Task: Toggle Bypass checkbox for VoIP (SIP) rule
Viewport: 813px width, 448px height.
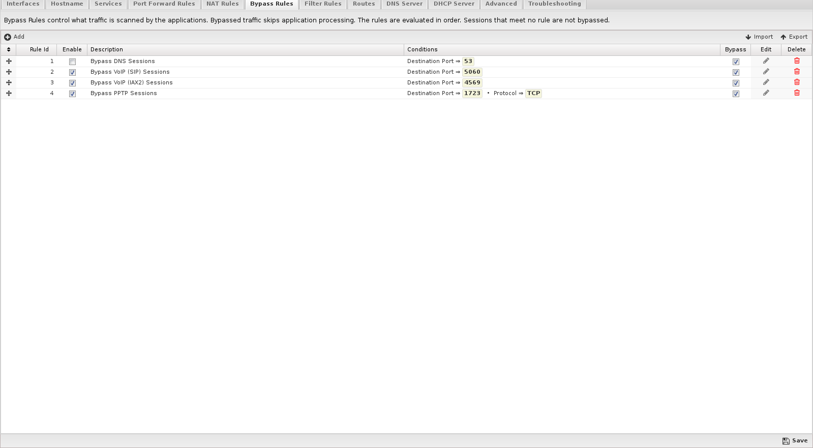Action: tap(736, 72)
